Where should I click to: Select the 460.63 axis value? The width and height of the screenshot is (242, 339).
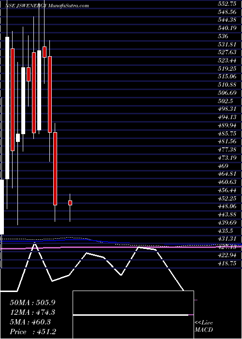click(x=228, y=182)
